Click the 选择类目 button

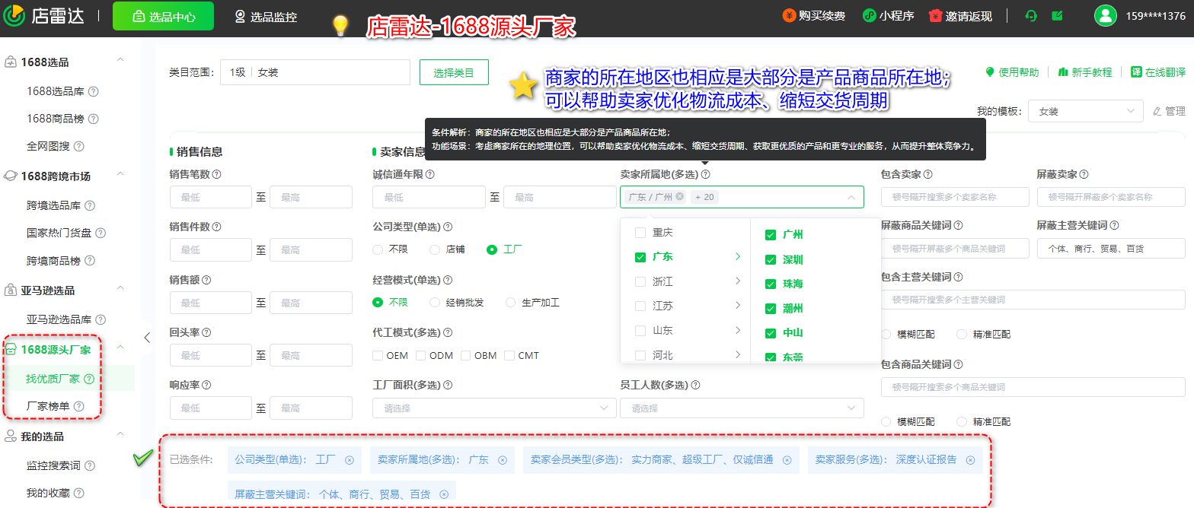pyautogui.click(x=454, y=73)
